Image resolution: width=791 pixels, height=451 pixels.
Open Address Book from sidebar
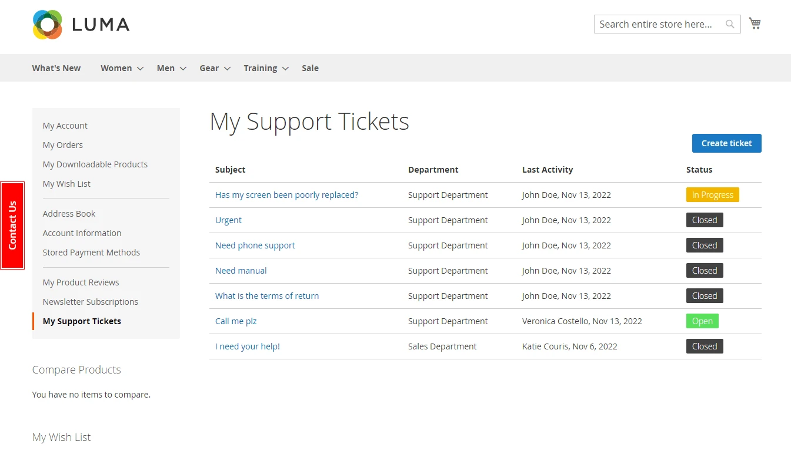pyautogui.click(x=69, y=214)
